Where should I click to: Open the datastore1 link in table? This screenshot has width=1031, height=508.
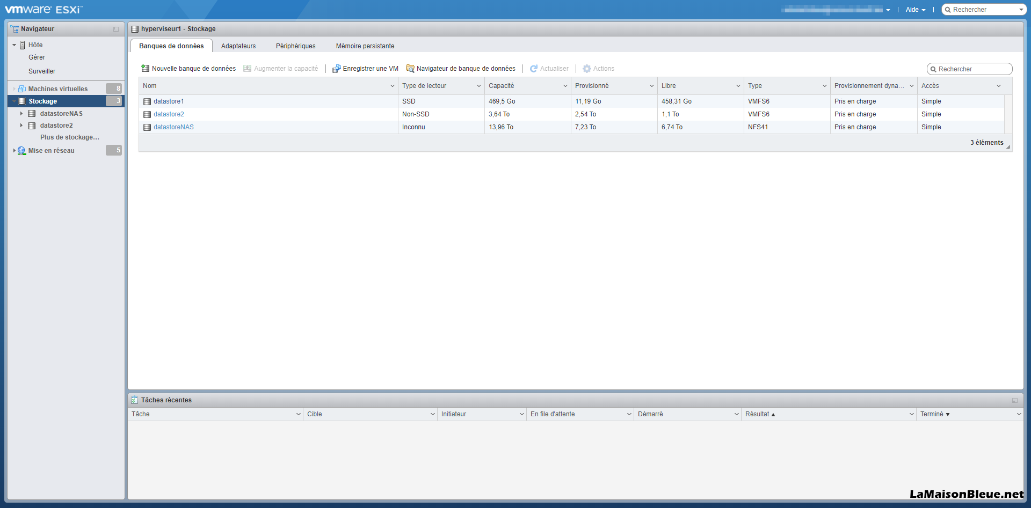click(x=169, y=101)
